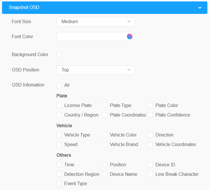Enable Line Break Character checkbox

(150, 174)
